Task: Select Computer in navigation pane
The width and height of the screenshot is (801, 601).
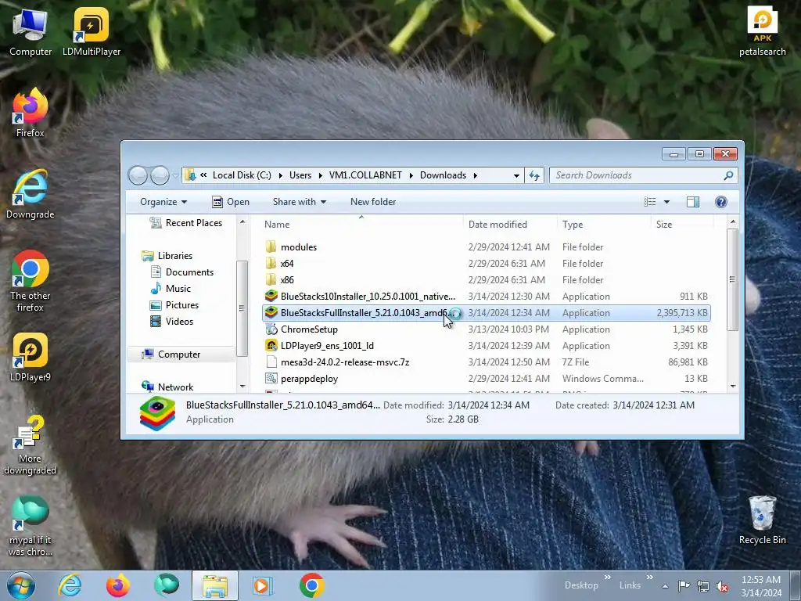Action: click(x=181, y=354)
